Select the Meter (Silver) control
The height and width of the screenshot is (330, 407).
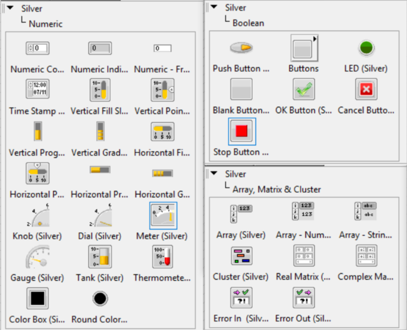(x=161, y=215)
